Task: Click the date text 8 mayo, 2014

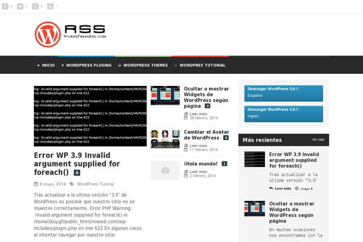Action: point(53,184)
